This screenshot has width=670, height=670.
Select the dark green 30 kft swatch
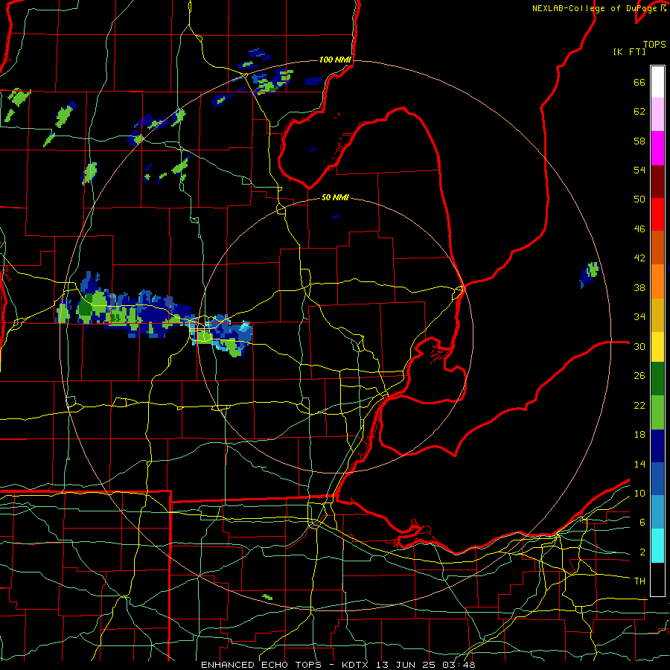tap(657, 379)
